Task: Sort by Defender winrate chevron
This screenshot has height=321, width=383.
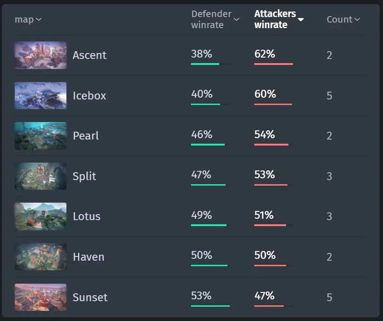Action: tap(236, 19)
